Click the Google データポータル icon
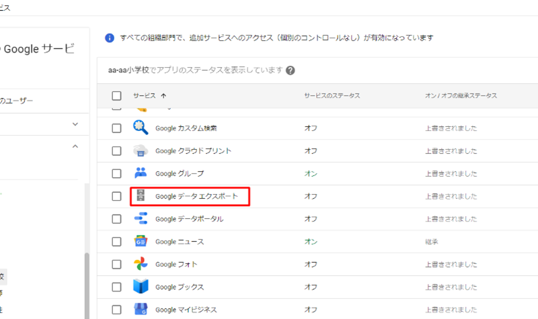 [x=141, y=218]
